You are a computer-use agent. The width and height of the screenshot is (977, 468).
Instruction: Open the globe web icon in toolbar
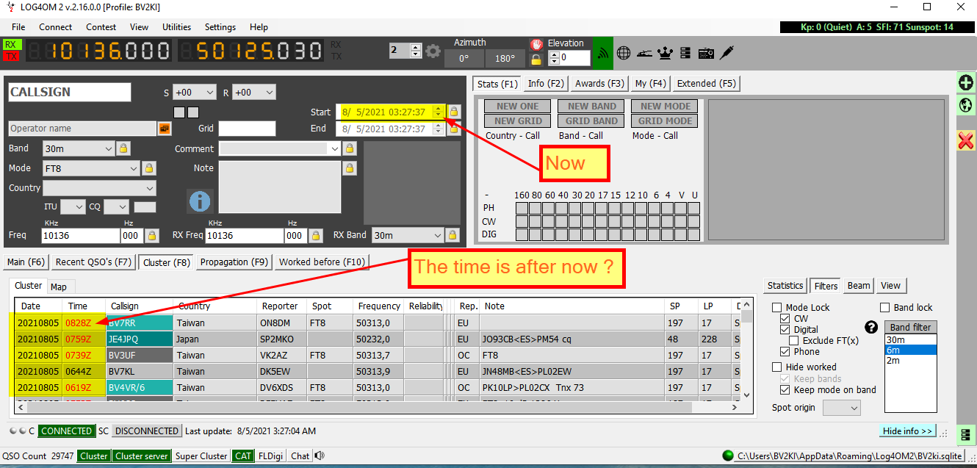pos(624,53)
